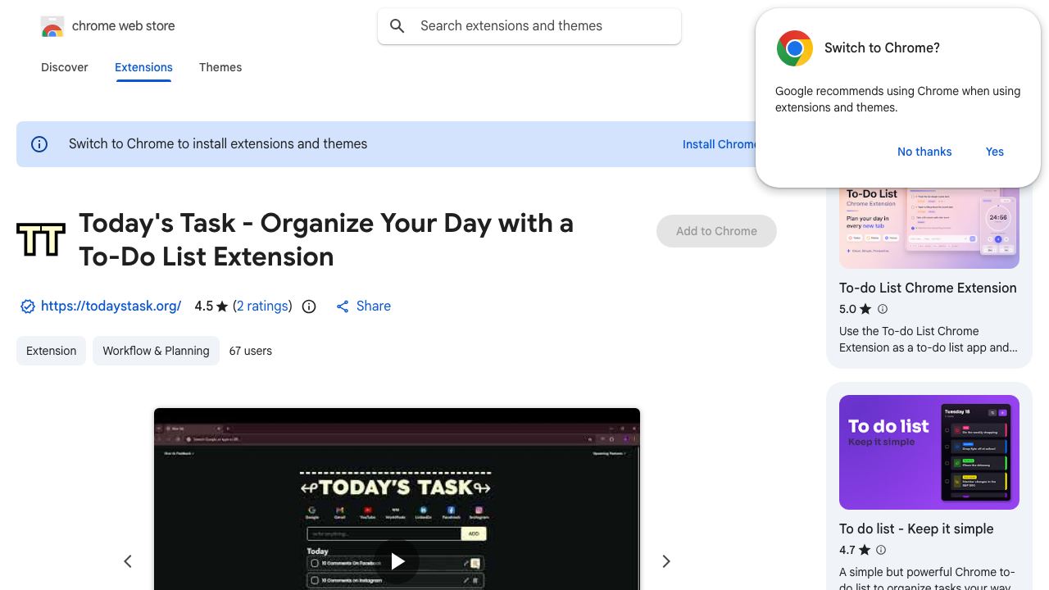
Task: Open the Discover tab
Action: click(x=65, y=67)
